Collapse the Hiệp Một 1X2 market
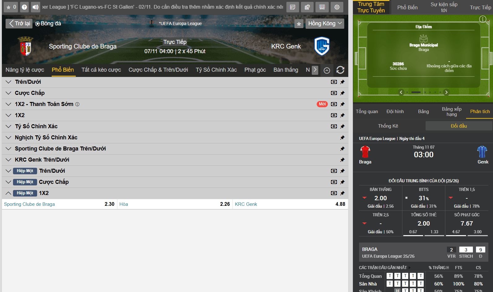 click(8, 193)
